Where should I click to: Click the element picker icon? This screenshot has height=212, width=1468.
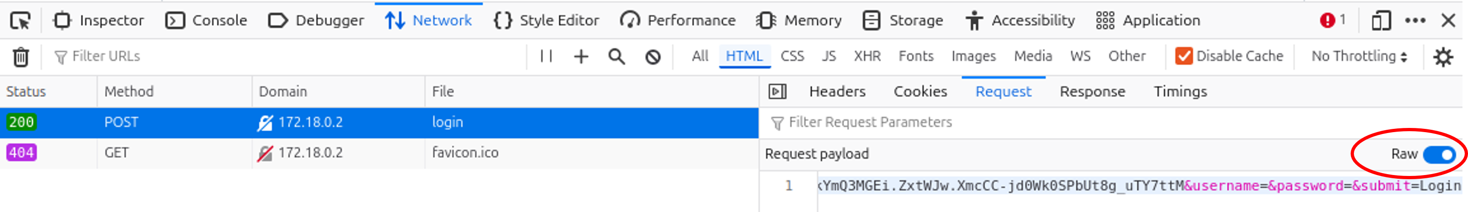click(x=20, y=21)
